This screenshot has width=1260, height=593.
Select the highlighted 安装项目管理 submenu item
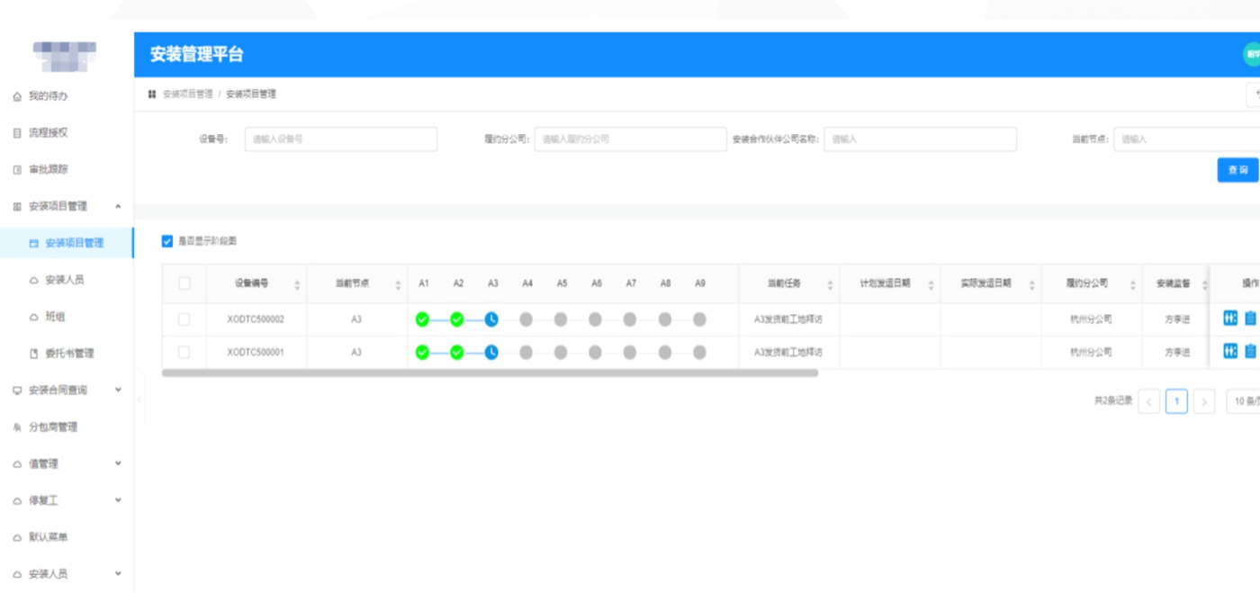[67, 243]
